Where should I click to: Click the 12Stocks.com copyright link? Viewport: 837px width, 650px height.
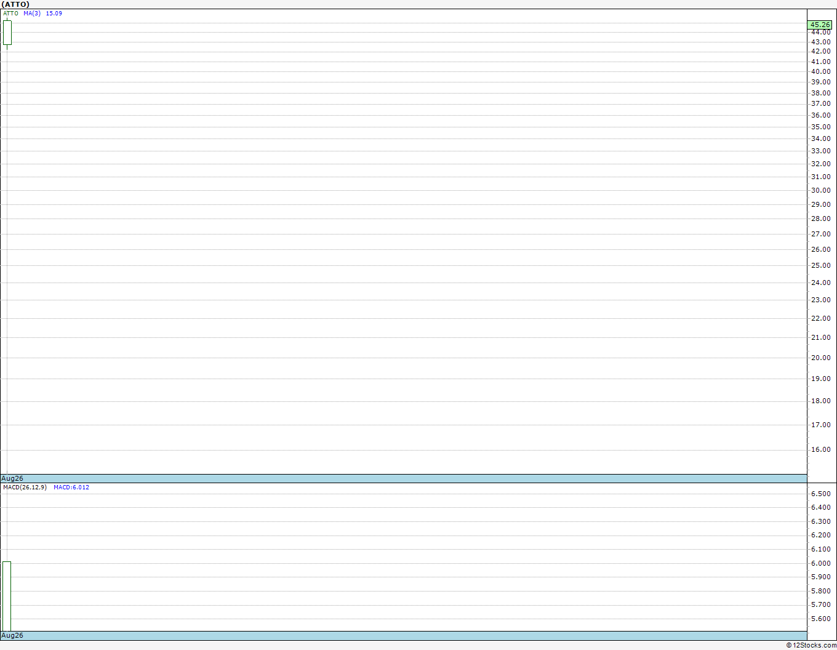[x=811, y=645]
